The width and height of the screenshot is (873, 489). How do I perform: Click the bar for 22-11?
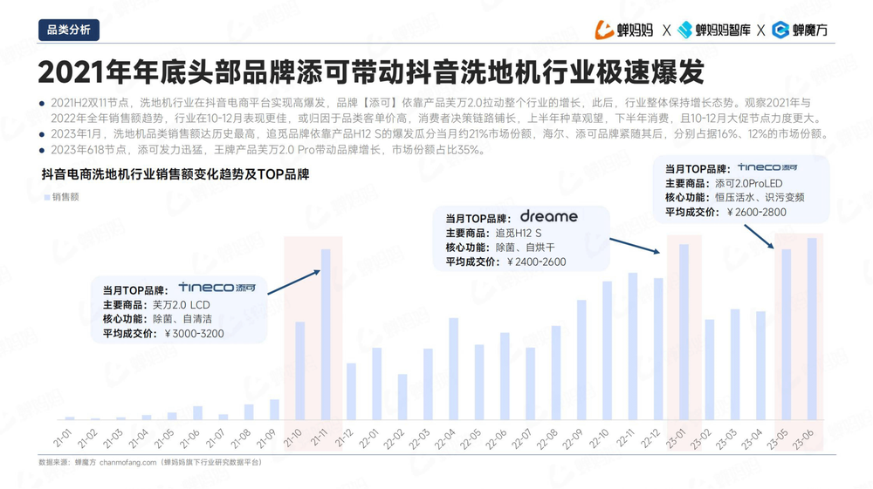(x=633, y=346)
